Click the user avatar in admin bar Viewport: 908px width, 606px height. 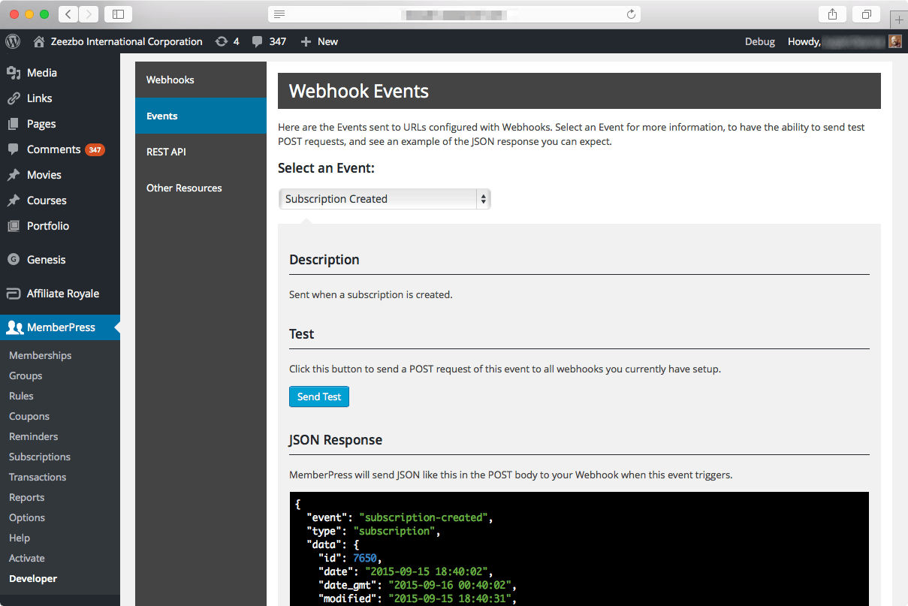[895, 41]
